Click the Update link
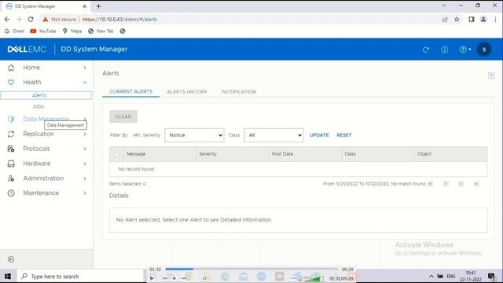503x283 pixels. (x=319, y=135)
